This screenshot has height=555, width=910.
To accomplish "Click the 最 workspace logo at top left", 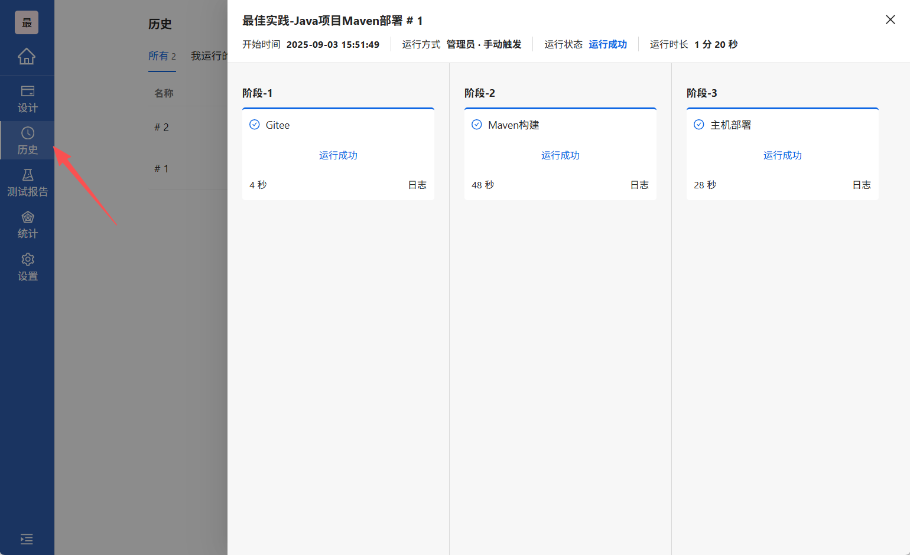I will [26, 22].
